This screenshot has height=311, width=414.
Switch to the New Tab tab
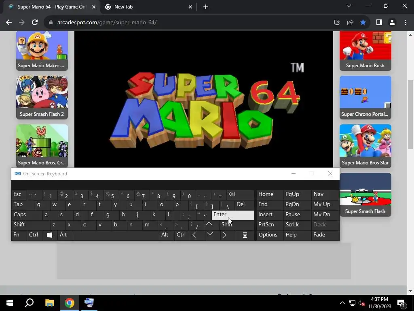pyautogui.click(x=148, y=7)
